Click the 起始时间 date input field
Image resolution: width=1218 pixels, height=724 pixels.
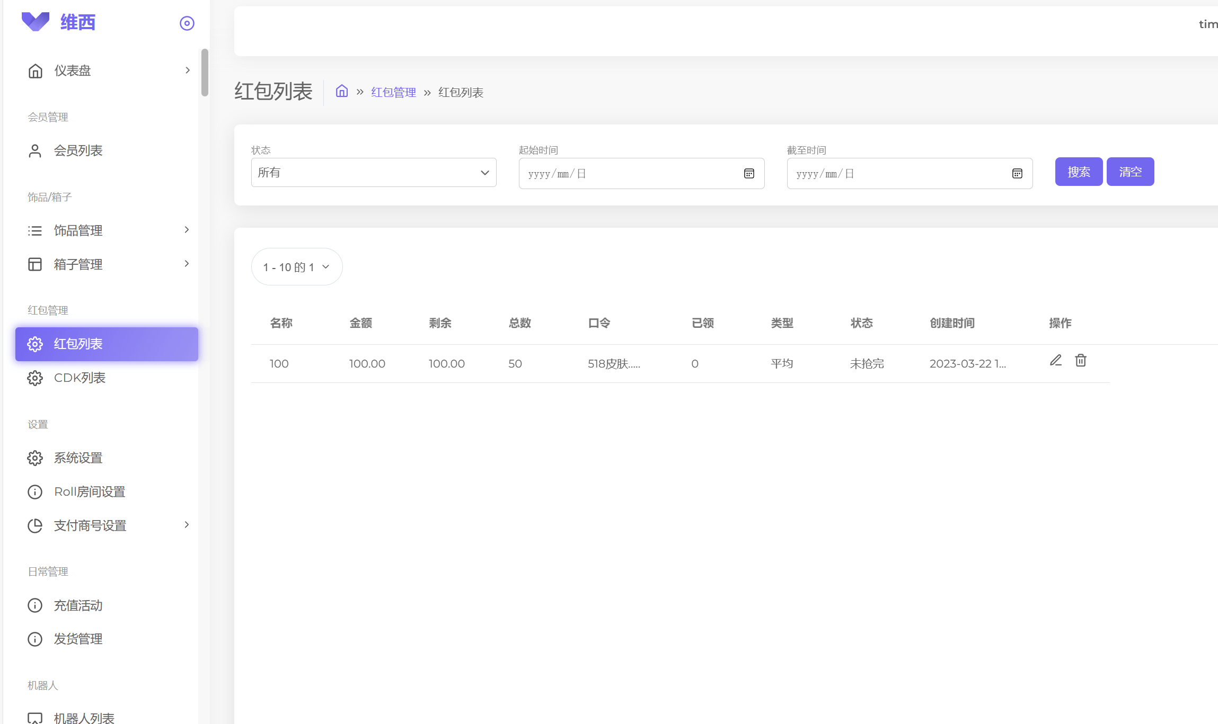click(x=641, y=174)
